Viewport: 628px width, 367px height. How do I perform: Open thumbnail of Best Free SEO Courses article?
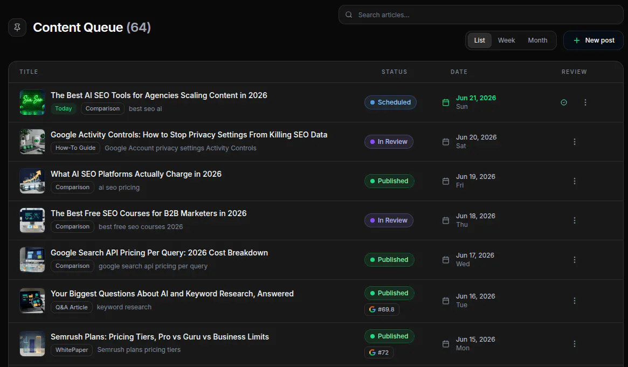click(32, 220)
